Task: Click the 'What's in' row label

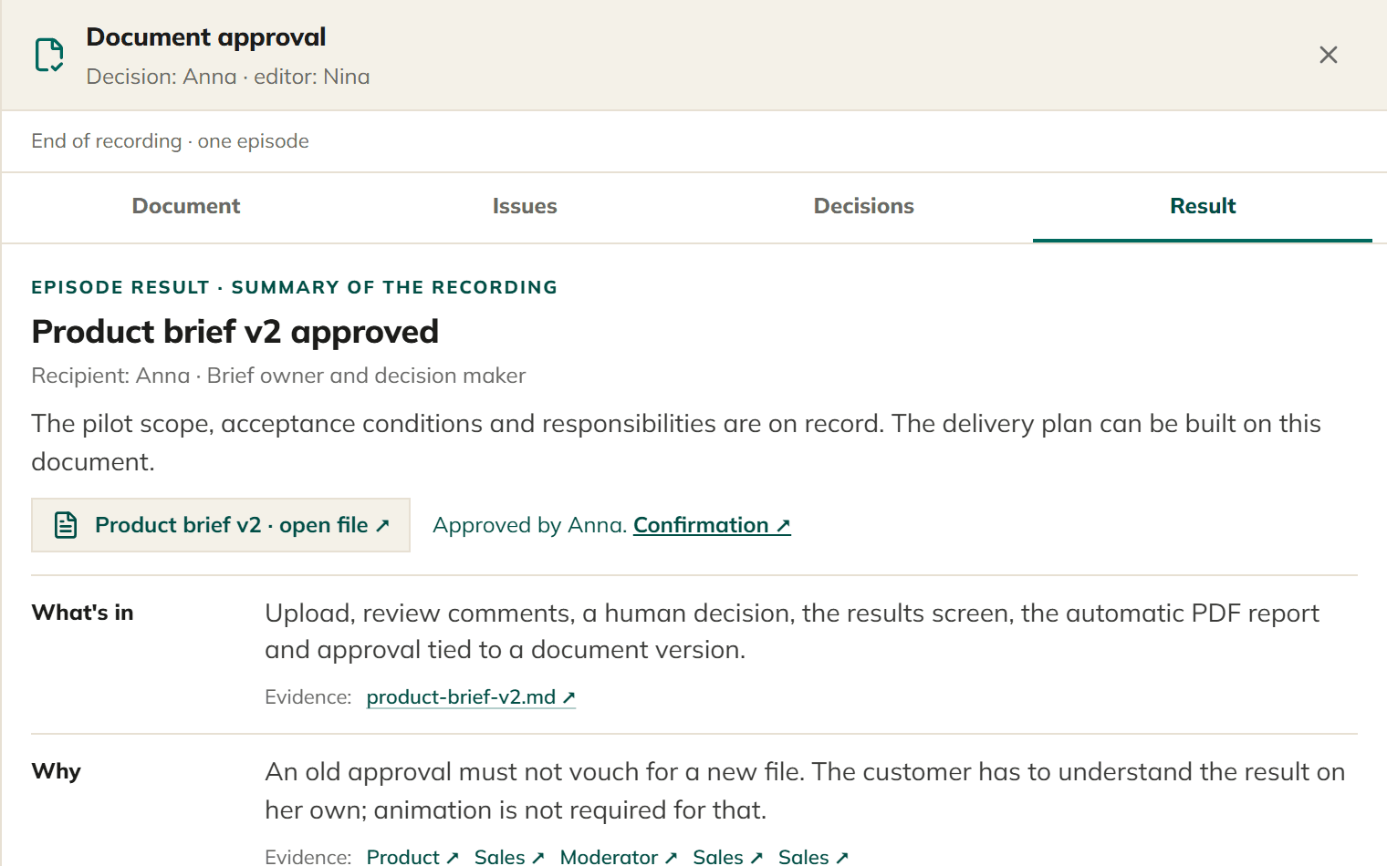Action: [82, 613]
